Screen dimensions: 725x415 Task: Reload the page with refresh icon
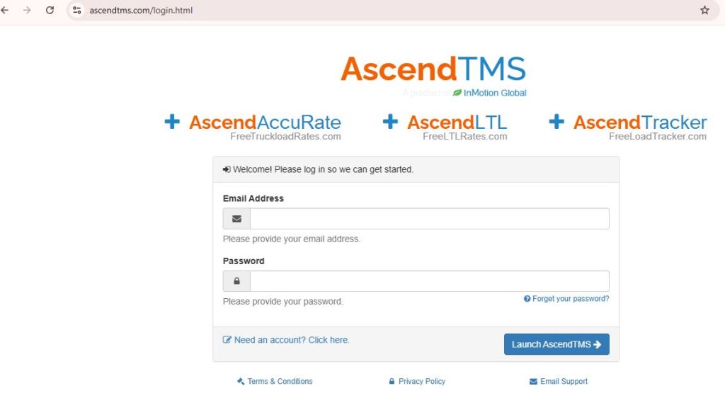pyautogui.click(x=50, y=11)
